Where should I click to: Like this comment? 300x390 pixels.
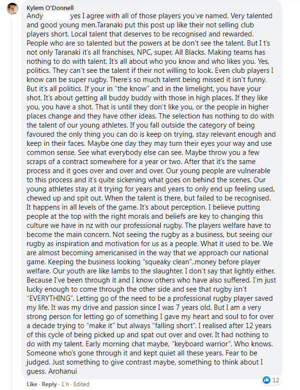tap(32, 384)
